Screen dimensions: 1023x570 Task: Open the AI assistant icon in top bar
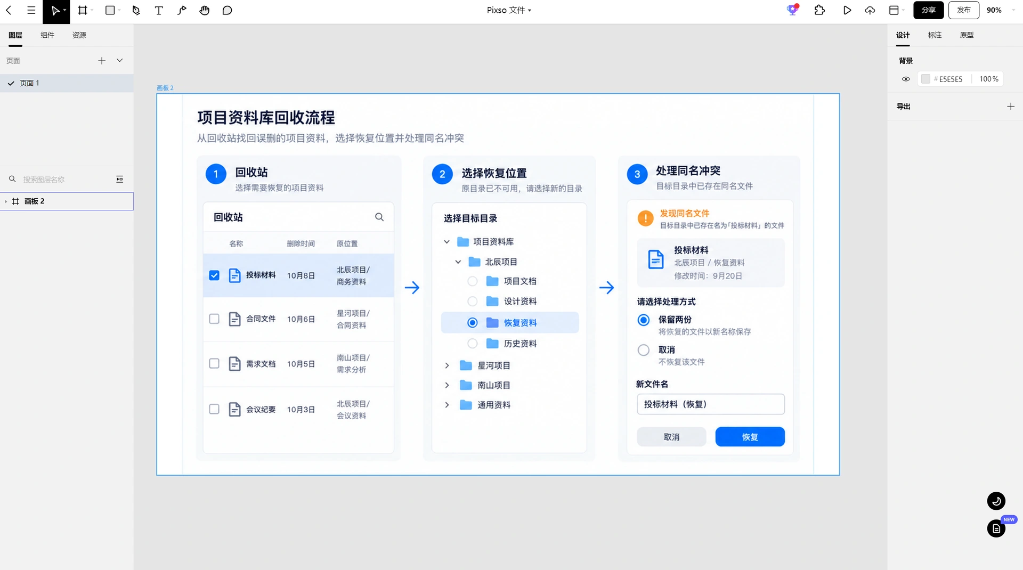[793, 10]
